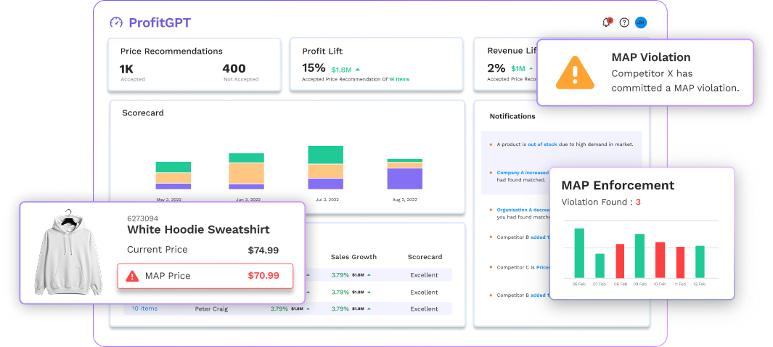Open the JH user avatar
The image size is (773, 347).
coord(640,23)
